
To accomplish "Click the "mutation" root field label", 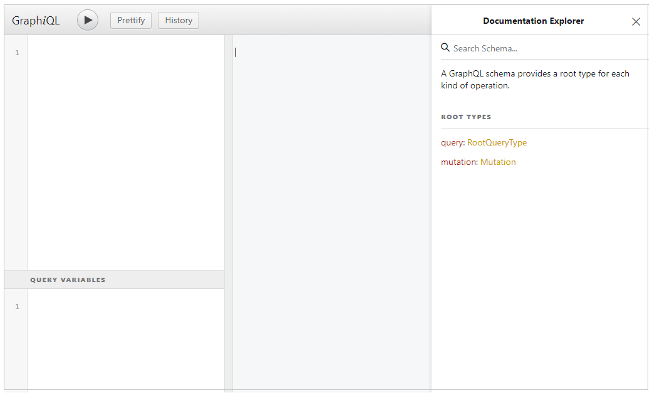I will coord(459,162).
